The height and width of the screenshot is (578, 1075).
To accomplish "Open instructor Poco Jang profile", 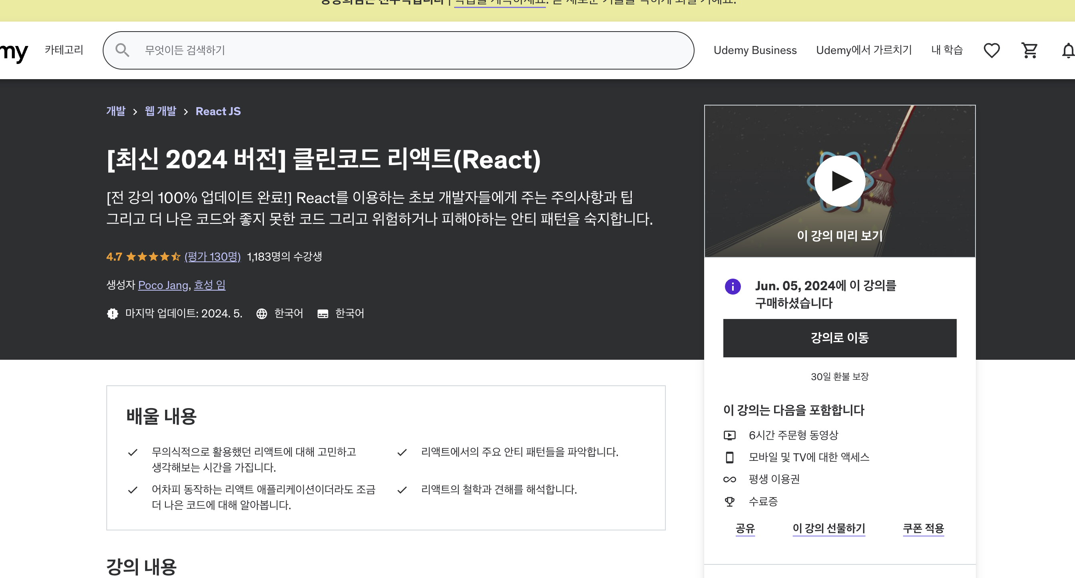I will click(x=163, y=285).
